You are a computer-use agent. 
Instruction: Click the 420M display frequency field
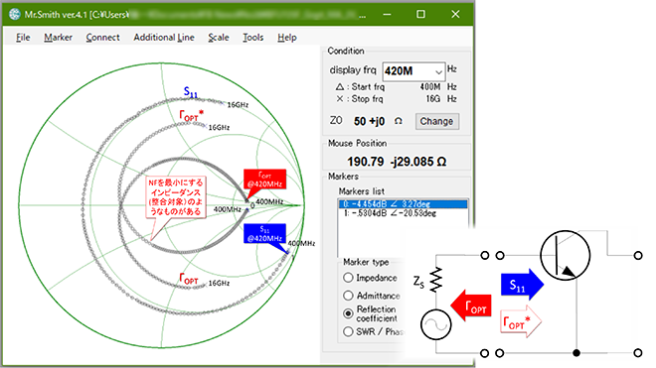(x=408, y=71)
